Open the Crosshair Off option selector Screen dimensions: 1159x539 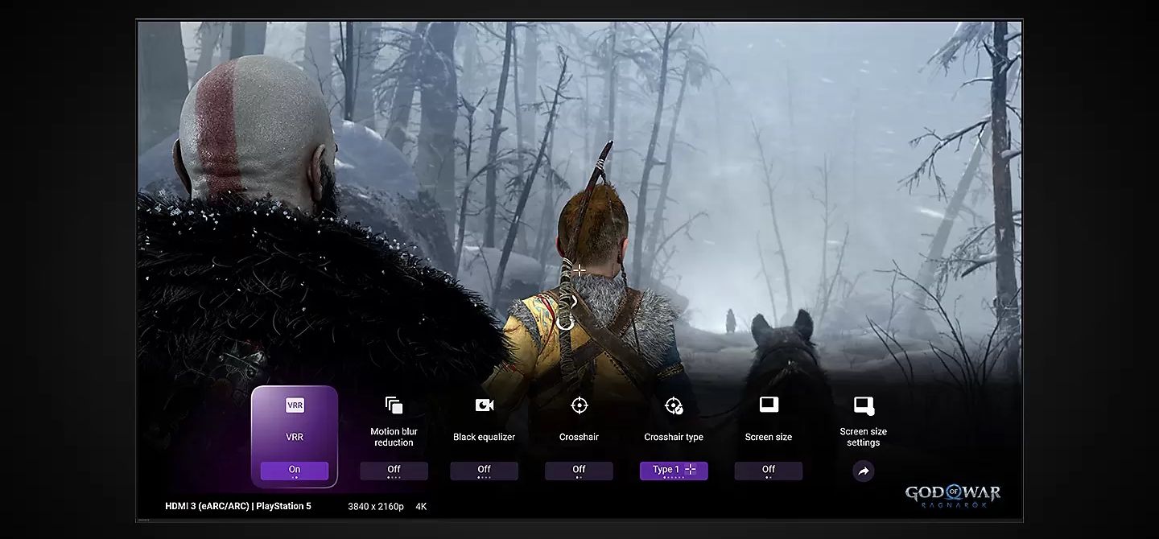(579, 470)
